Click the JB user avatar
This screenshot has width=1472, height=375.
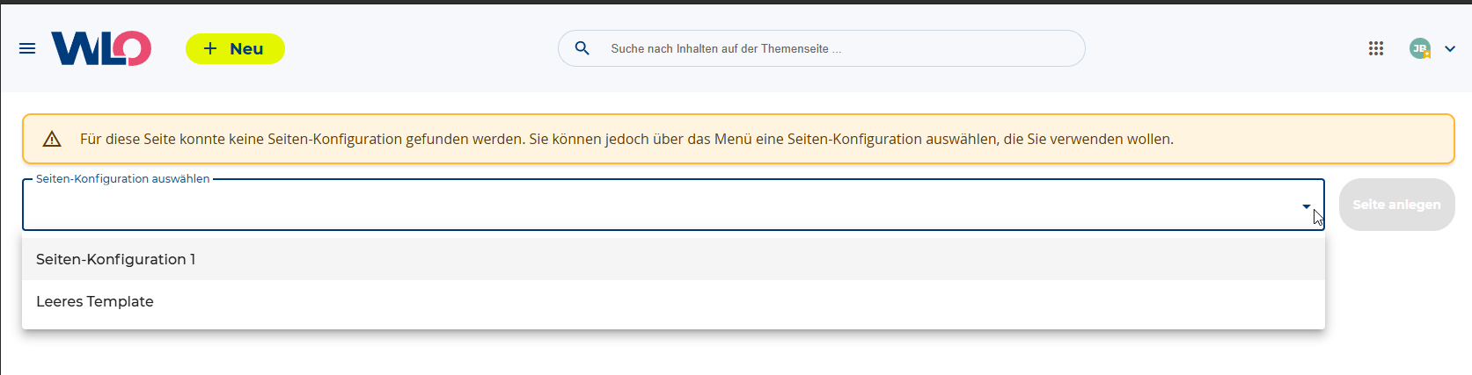[x=1418, y=47]
